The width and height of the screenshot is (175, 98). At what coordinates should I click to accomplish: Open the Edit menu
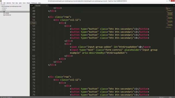pyautogui.click(x=4, y=3)
